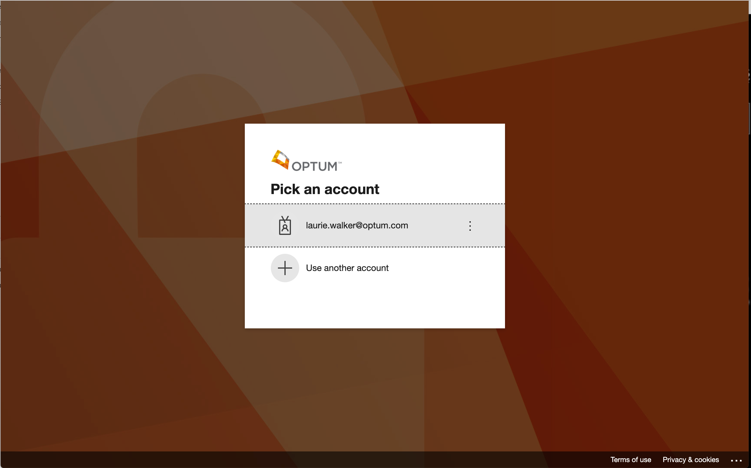Open the three-dot menu for laurie.walker@optum.com
751x468 pixels.
coord(470,226)
